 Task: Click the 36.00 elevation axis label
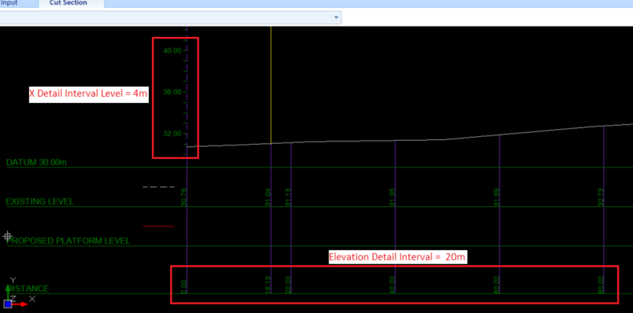pos(172,92)
